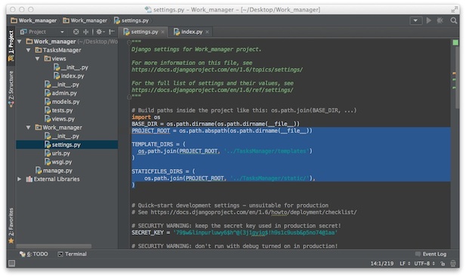The width and height of the screenshot is (466, 277).
Task: Click orange warning stripe mark in gutter
Action: 454,73
